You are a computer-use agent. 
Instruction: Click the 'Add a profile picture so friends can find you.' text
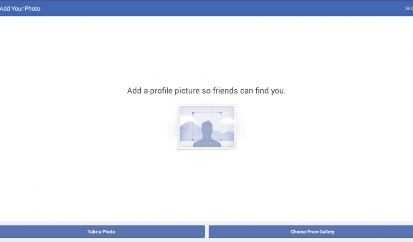tap(206, 91)
